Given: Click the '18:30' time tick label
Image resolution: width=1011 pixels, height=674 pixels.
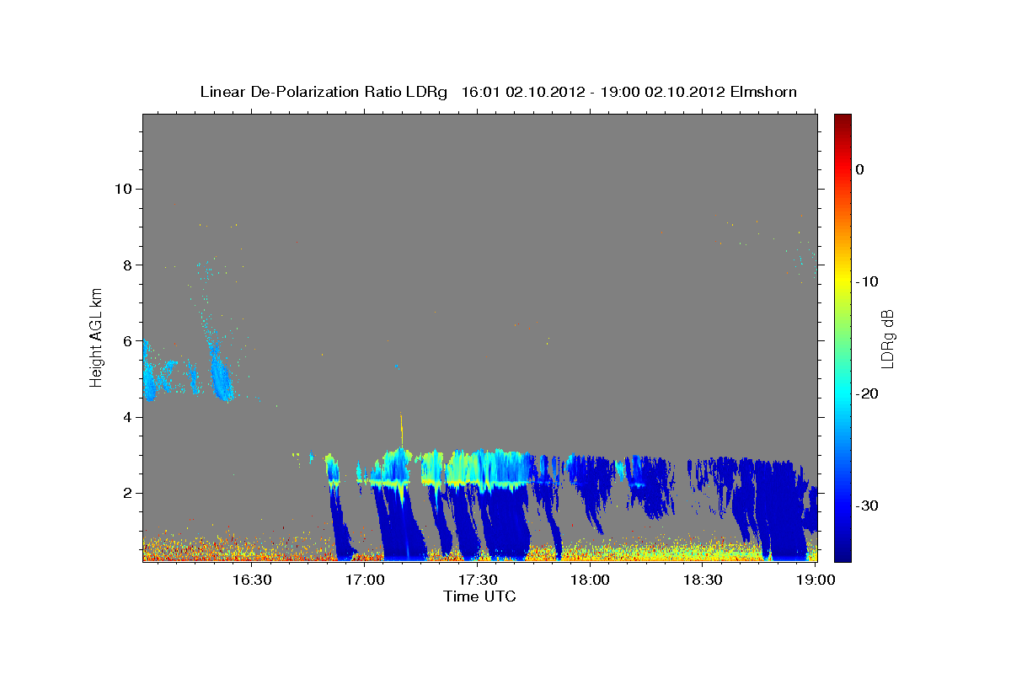Looking at the screenshot, I should pos(703,580).
